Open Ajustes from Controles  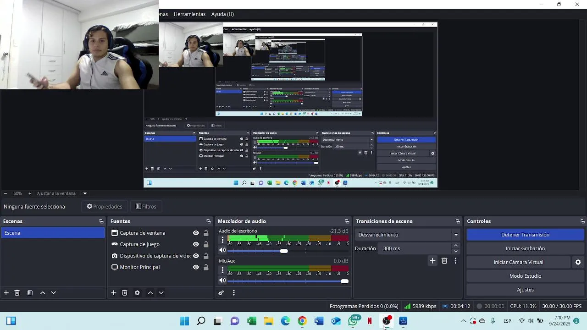pos(525,290)
